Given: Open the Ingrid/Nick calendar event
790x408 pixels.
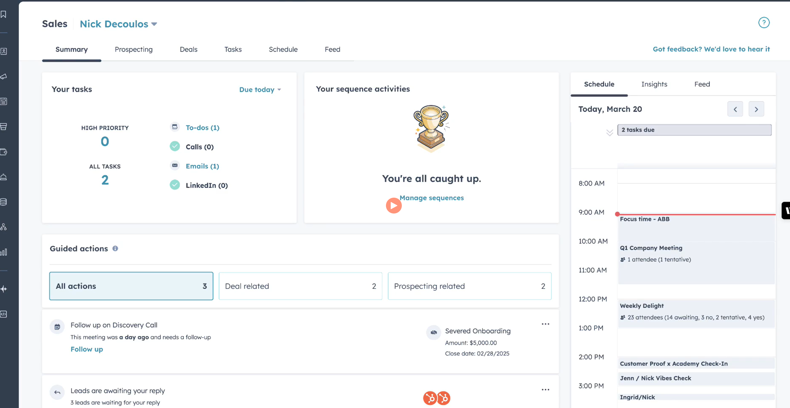Looking at the screenshot, I should click(696, 397).
